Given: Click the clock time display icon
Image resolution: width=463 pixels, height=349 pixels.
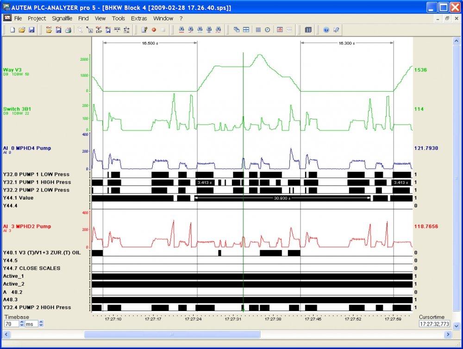Looking at the screenshot, I should click(268, 30).
